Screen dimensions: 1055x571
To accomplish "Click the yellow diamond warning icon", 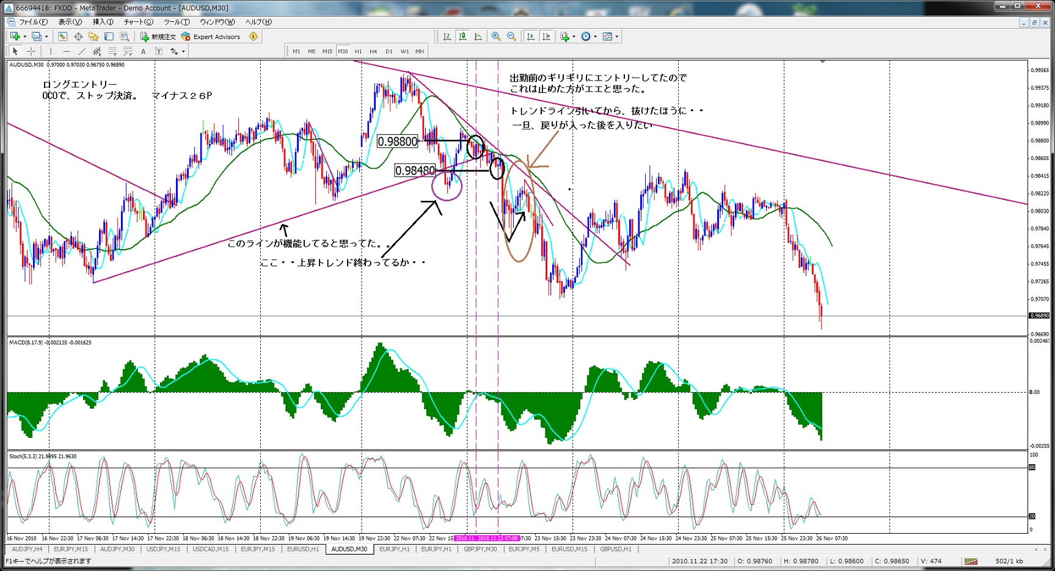I will (254, 37).
